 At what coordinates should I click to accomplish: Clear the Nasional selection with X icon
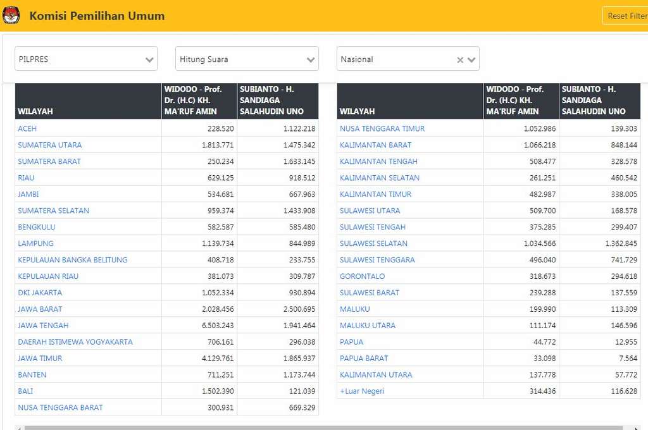click(460, 60)
